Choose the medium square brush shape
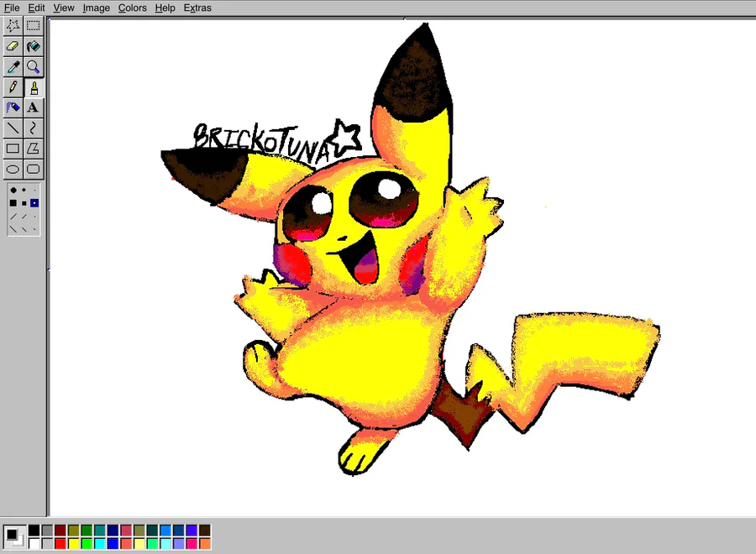756x554 pixels. 24,203
